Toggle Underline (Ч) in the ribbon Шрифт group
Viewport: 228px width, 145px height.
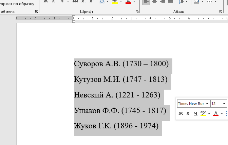(x=62, y=1)
